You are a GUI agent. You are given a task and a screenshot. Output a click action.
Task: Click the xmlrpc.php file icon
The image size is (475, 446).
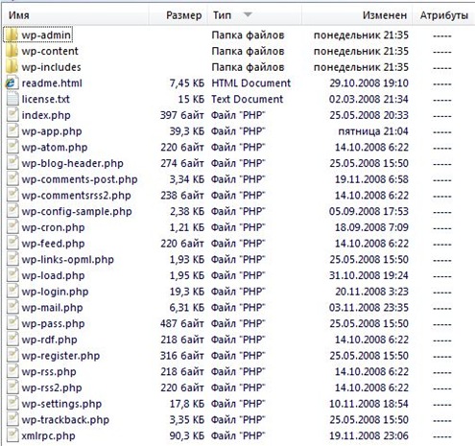click(x=12, y=435)
